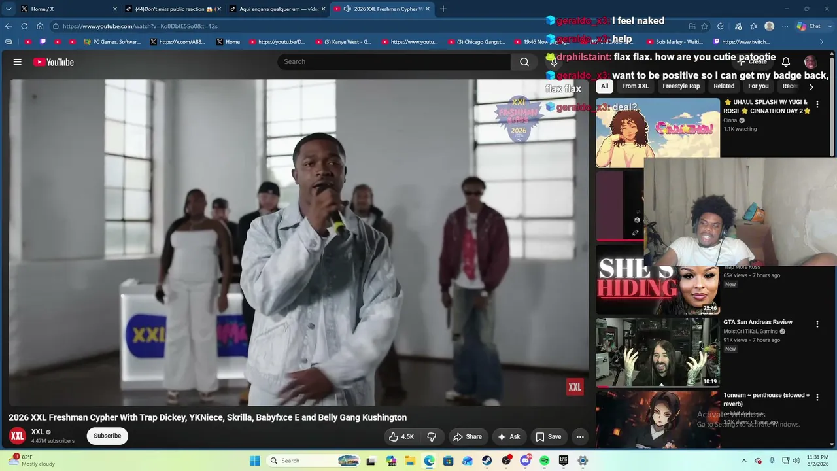This screenshot has height=471, width=837.
Task: Open a new browser tab
Action: (x=443, y=9)
